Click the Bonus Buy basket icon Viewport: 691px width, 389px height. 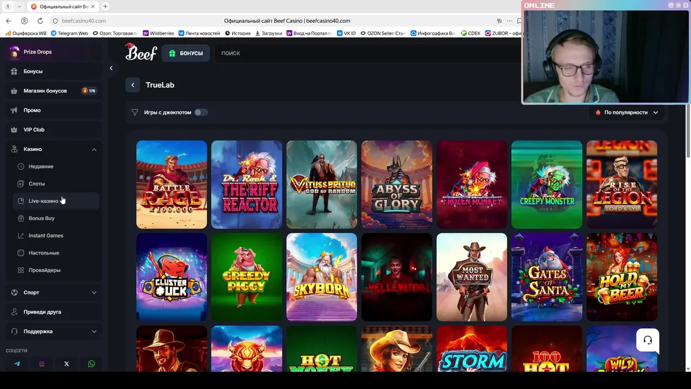[21, 218]
